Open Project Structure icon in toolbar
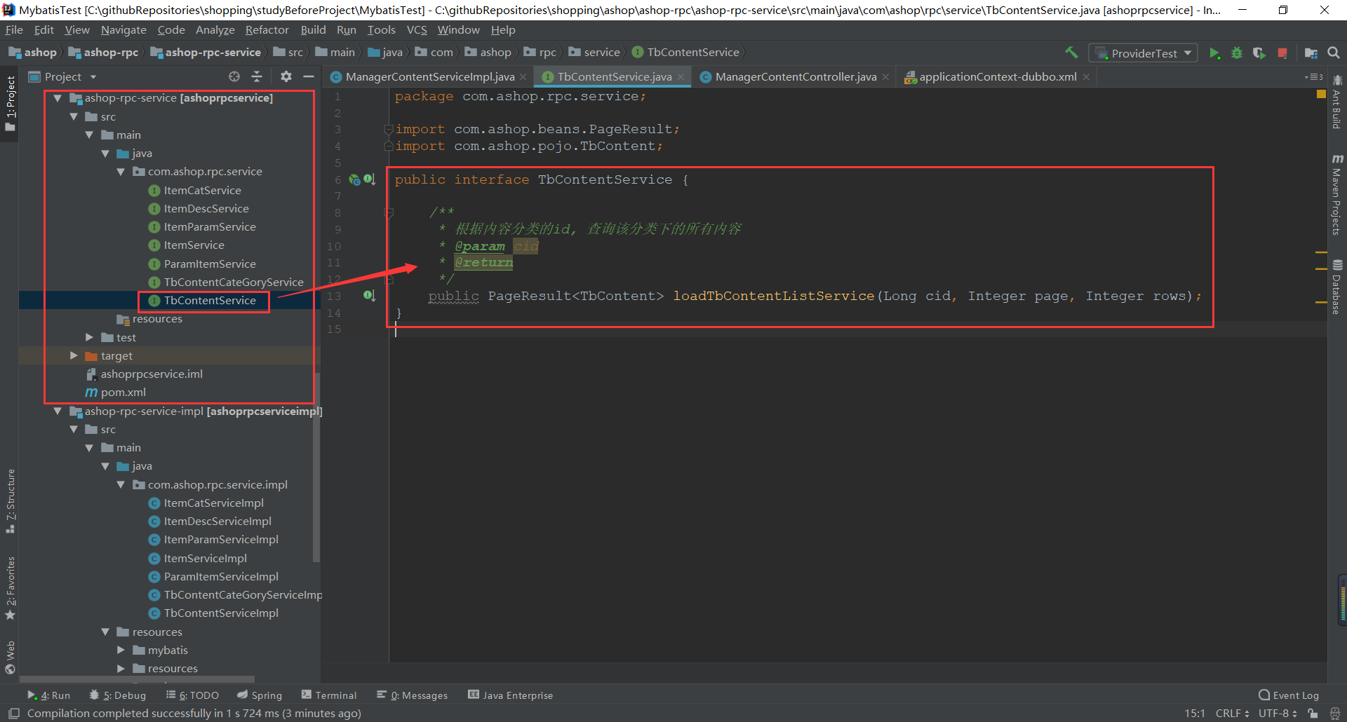Screen dimensions: 1347x722 click(1311, 53)
